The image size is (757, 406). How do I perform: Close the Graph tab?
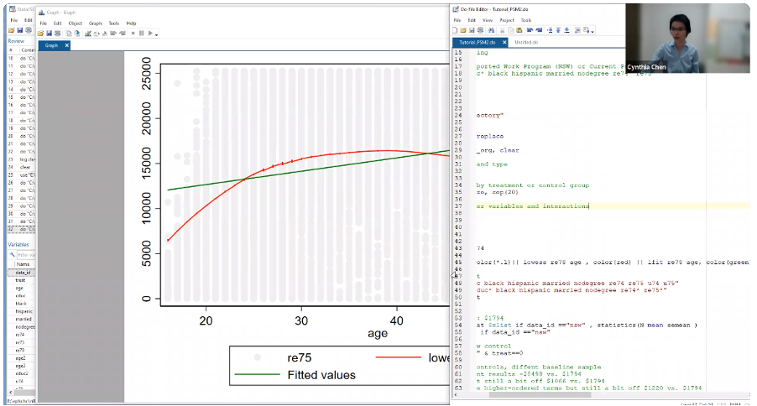click(x=67, y=45)
